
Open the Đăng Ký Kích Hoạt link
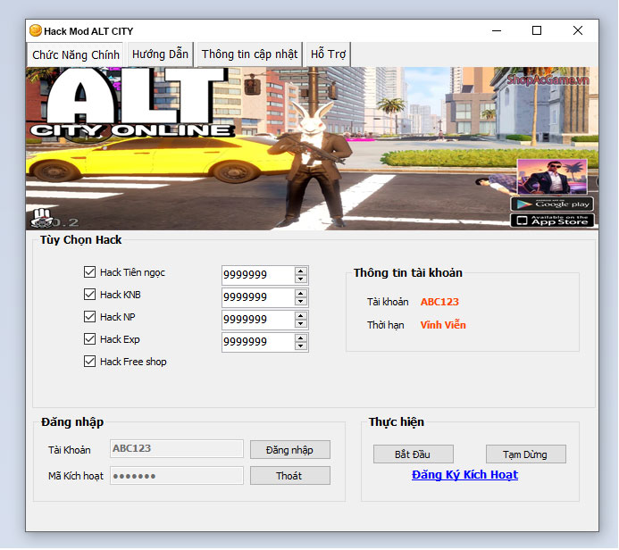coord(464,475)
